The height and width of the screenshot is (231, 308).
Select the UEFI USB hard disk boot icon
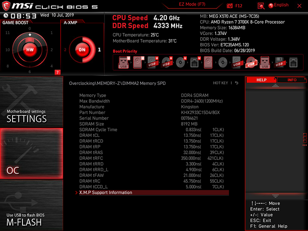pos(152,62)
